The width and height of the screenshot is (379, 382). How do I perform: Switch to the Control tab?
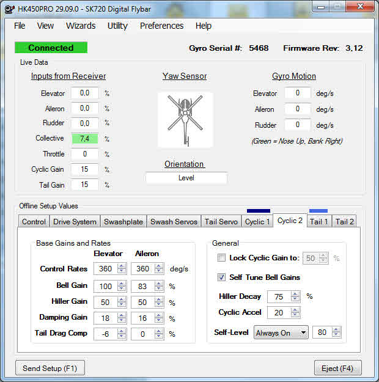point(34,221)
